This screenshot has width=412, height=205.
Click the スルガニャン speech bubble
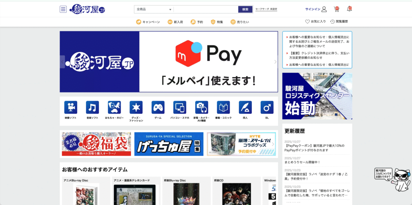(383, 174)
